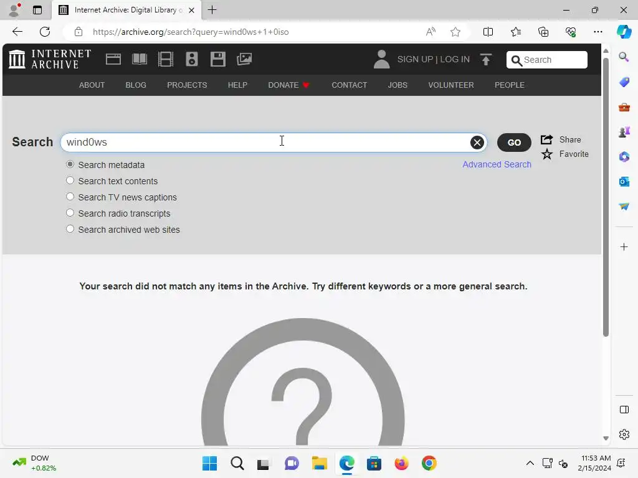Open the Images icon
638x478 pixels.
click(x=244, y=59)
